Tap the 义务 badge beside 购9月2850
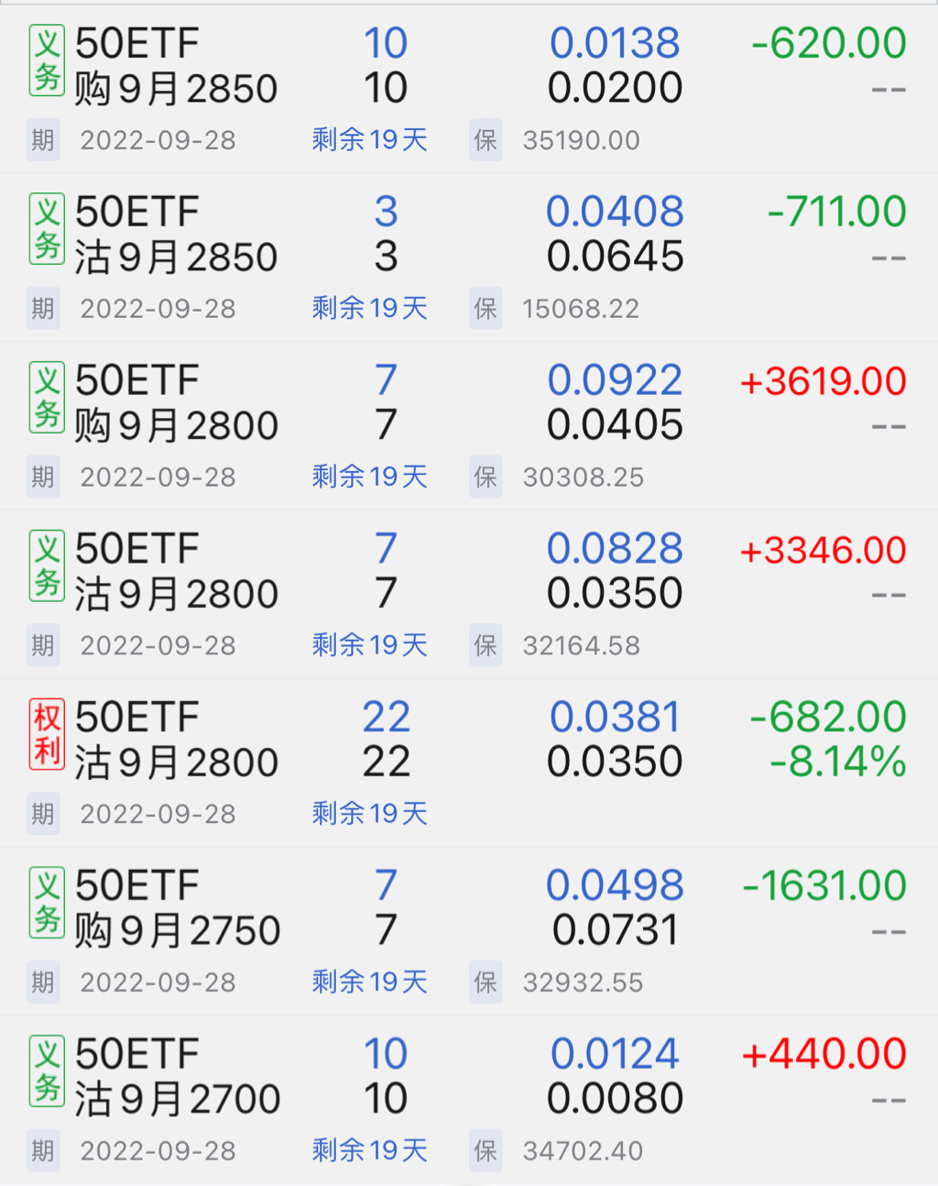The width and height of the screenshot is (938, 1186). [47, 60]
